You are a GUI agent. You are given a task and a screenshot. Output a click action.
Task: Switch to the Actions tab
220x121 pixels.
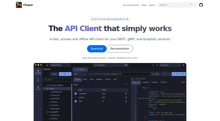pyautogui.click(x=108, y=79)
